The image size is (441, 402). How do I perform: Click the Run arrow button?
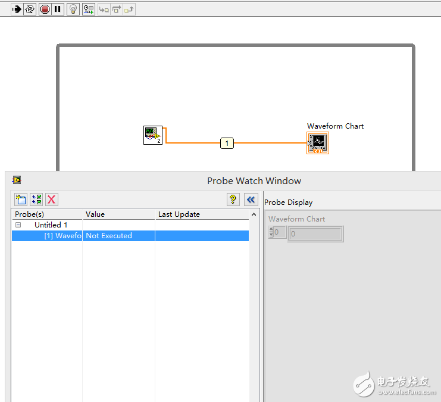(17, 10)
